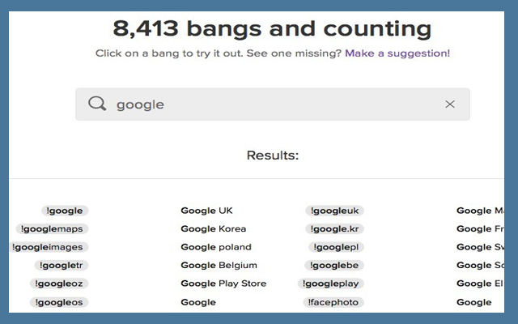Image resolution: width=518 pixels, height=324 pixels.
Task: Click the !googleimages bang tag
Action: coord(47,247)
